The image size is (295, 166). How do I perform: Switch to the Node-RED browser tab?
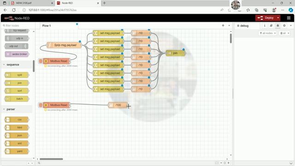(x=78, y=3)
